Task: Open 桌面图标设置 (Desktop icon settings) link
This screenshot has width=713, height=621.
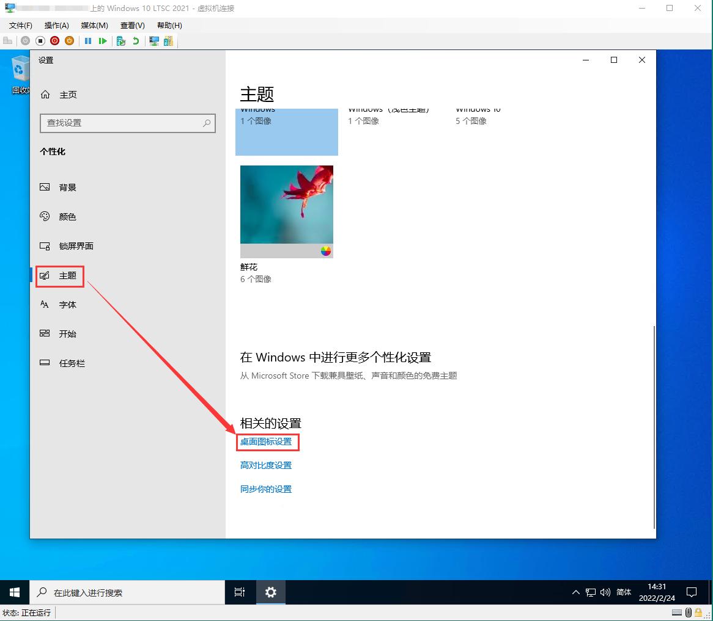Action: 267,441
